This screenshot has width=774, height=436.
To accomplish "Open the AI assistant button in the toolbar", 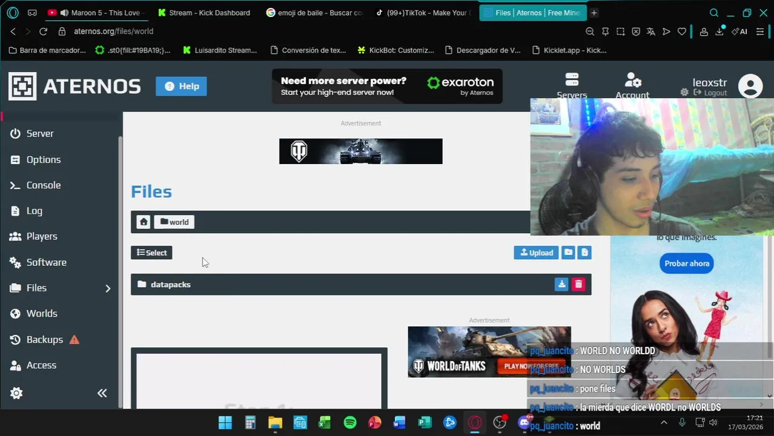I will 739,31.
